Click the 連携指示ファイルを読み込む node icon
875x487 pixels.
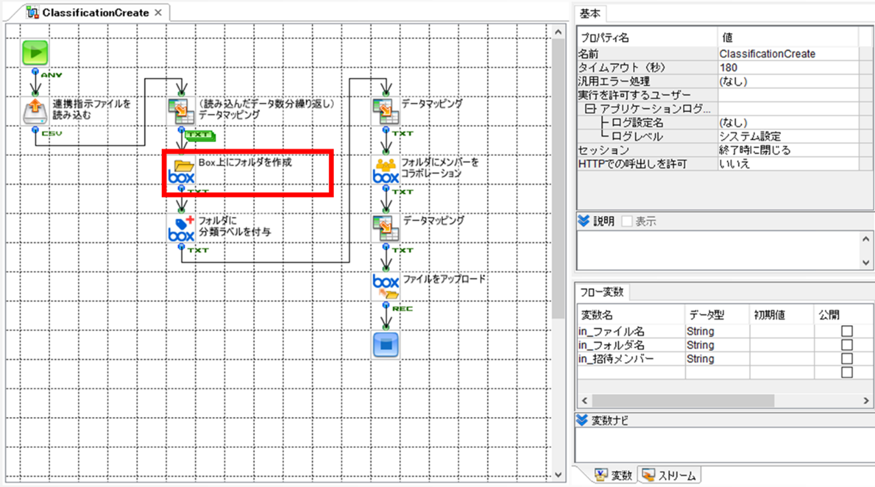click(34, 112)
